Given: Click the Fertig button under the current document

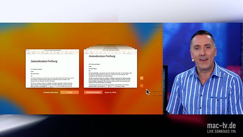Looking at the screenshot, I should [x=69, y=92].
